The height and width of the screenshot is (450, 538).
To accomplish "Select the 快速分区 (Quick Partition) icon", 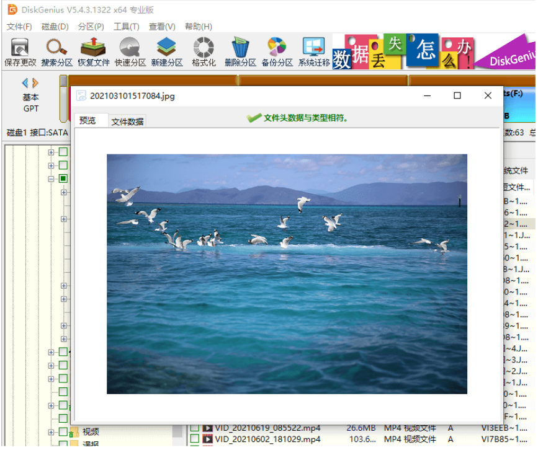I will tap(130, 52).
